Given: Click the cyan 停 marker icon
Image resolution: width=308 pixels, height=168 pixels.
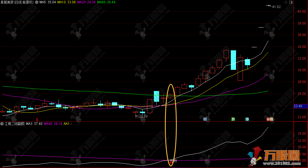Looking at the screenshot, I should [x=247, y=119].
